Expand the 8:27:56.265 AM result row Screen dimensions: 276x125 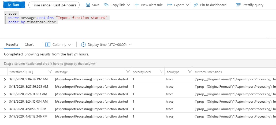(5, 87)
